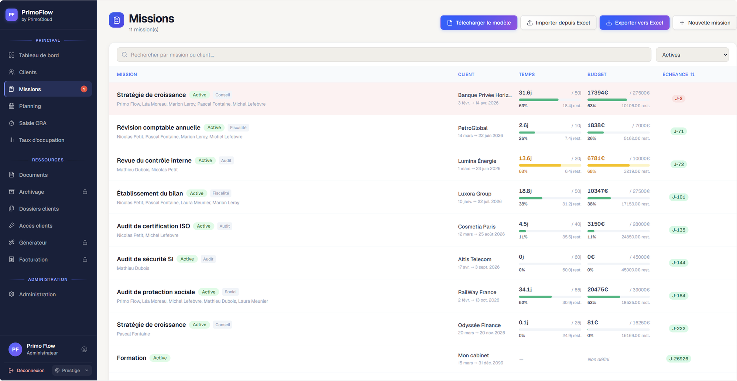
Task: Click the Accès clients key icon
Action: 11,226
